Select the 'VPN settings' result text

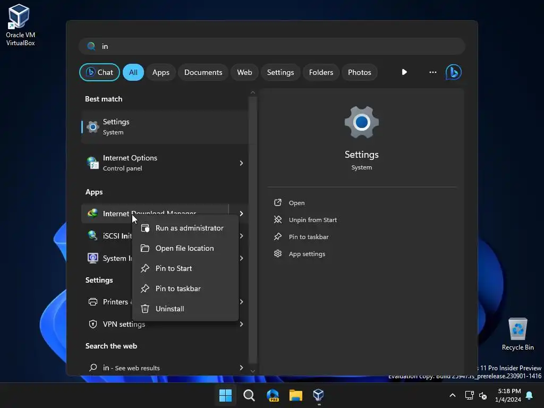[124, 324]
